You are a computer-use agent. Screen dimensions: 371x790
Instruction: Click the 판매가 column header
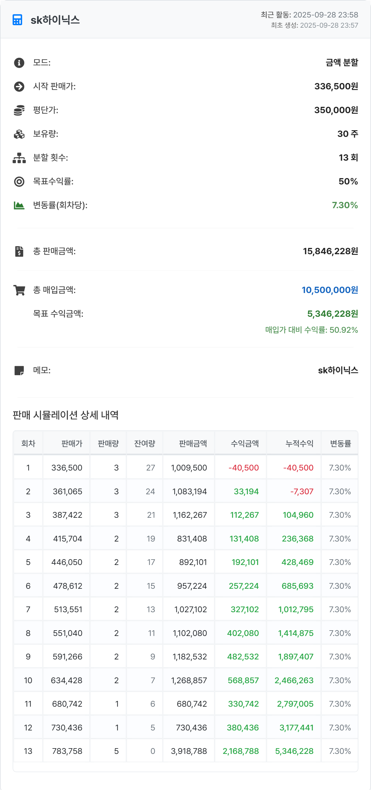tap(72, 443)
